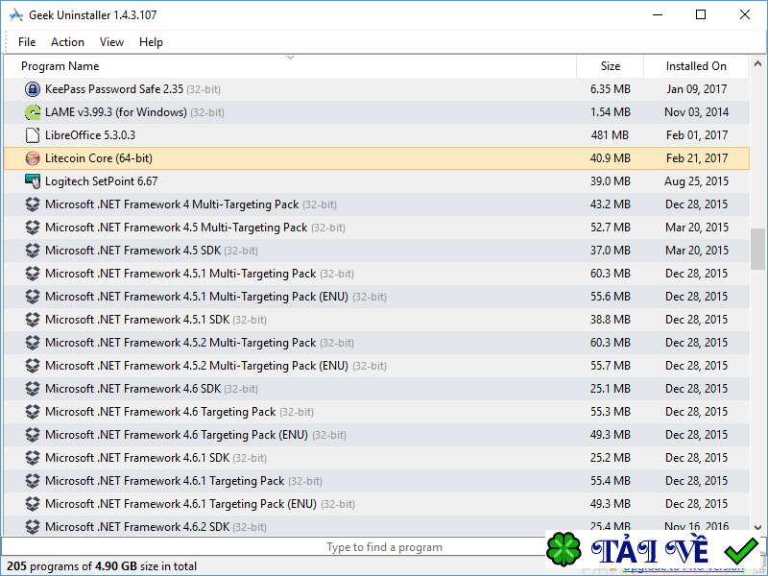Open the Help menu
The image size is (768, 576).
coord(151,41)
